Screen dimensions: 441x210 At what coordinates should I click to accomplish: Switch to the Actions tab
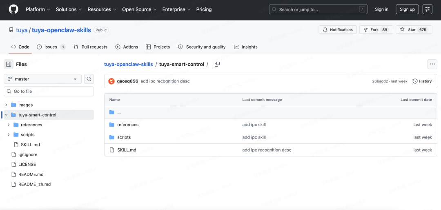(x=127, y=47)
